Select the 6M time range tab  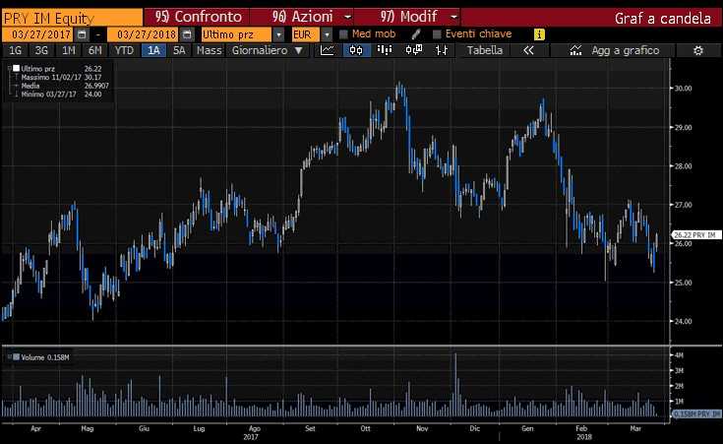95,50
